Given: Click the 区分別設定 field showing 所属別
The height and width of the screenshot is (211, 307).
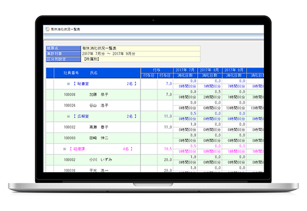Looking at the screenshot, I should coord(140,59).
